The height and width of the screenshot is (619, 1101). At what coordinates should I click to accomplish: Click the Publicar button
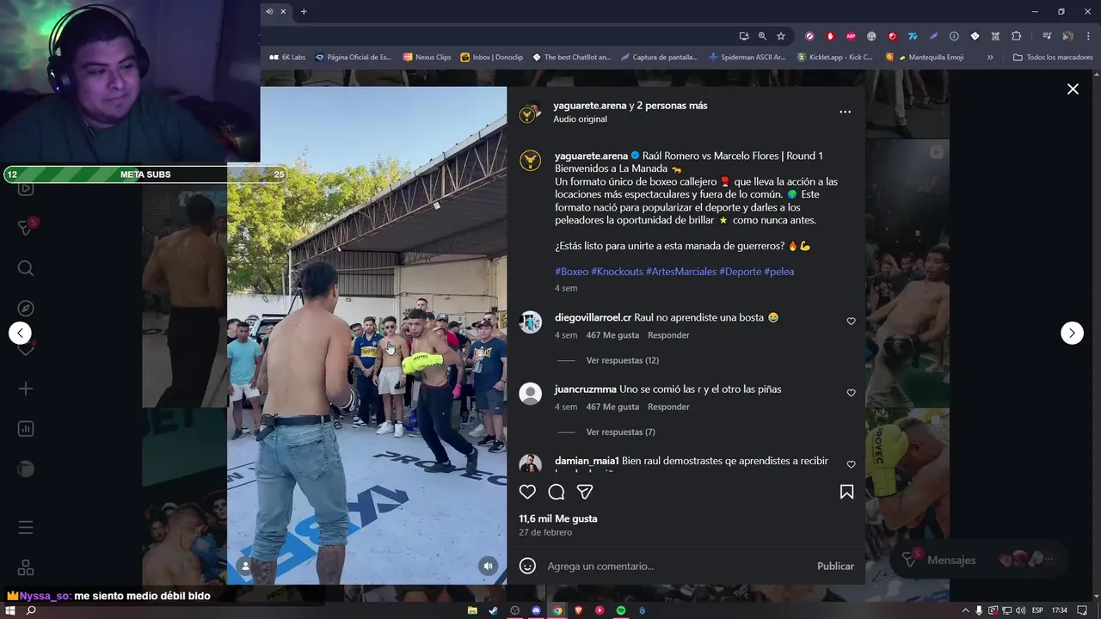pos(835,566)
